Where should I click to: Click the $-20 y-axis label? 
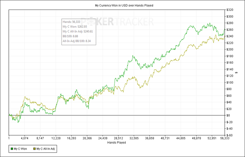[x=230, y=122]
